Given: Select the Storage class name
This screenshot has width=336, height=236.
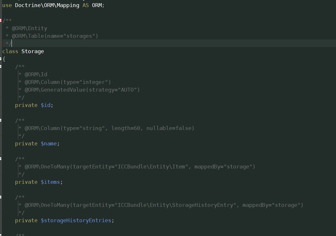Looking at the screenshot, I should coord(33,51).
